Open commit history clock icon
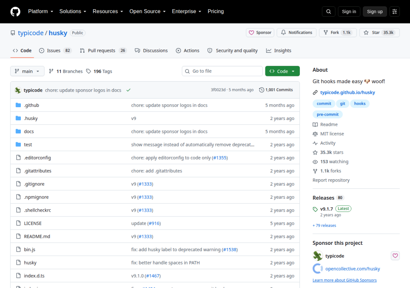The width and height of the screenshot is (410, 288). pyautogui.click(x=261, y=90)
